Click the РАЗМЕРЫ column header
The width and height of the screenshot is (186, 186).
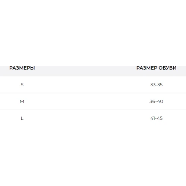click(22, 68)
